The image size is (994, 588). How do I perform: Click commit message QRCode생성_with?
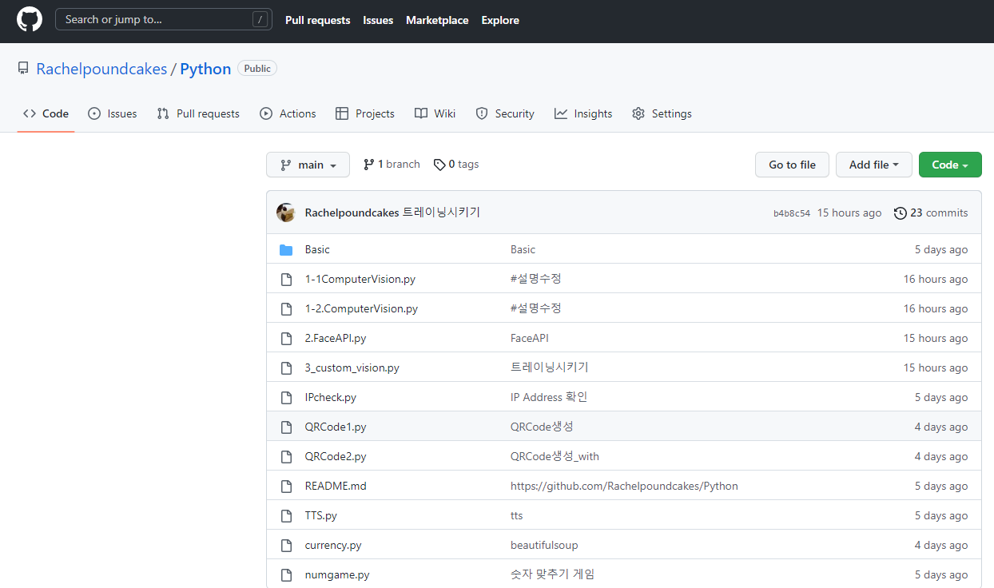(x=555, y=457)
